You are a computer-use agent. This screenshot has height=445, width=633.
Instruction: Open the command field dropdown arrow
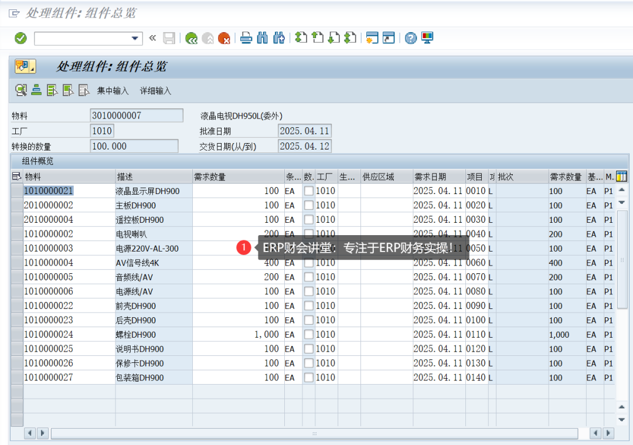click(135, 38)
